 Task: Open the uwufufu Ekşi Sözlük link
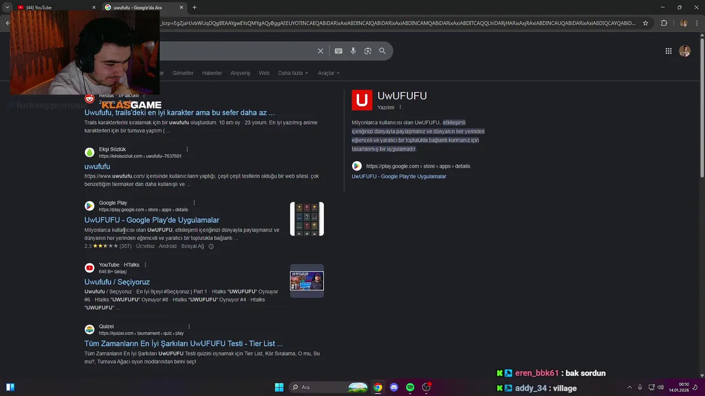[97, 167]
